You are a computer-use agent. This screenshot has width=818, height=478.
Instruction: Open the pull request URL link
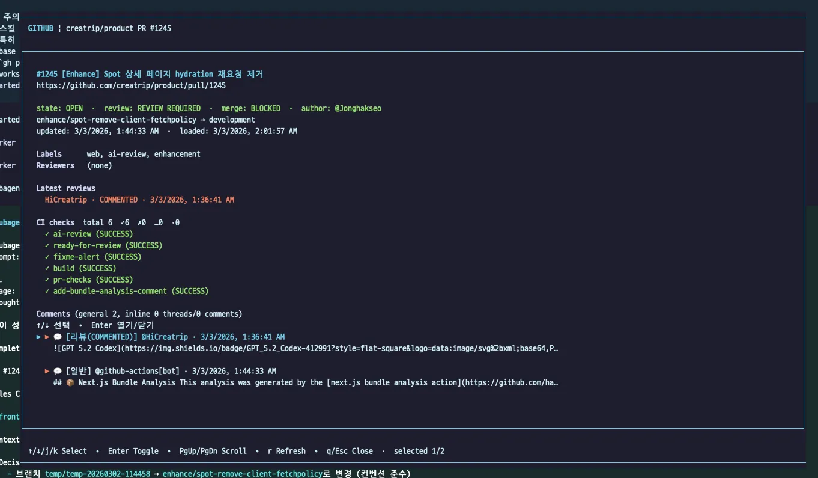point(131,85)
